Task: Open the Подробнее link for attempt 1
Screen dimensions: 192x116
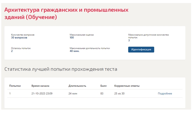Action: (x=165, y=93)
